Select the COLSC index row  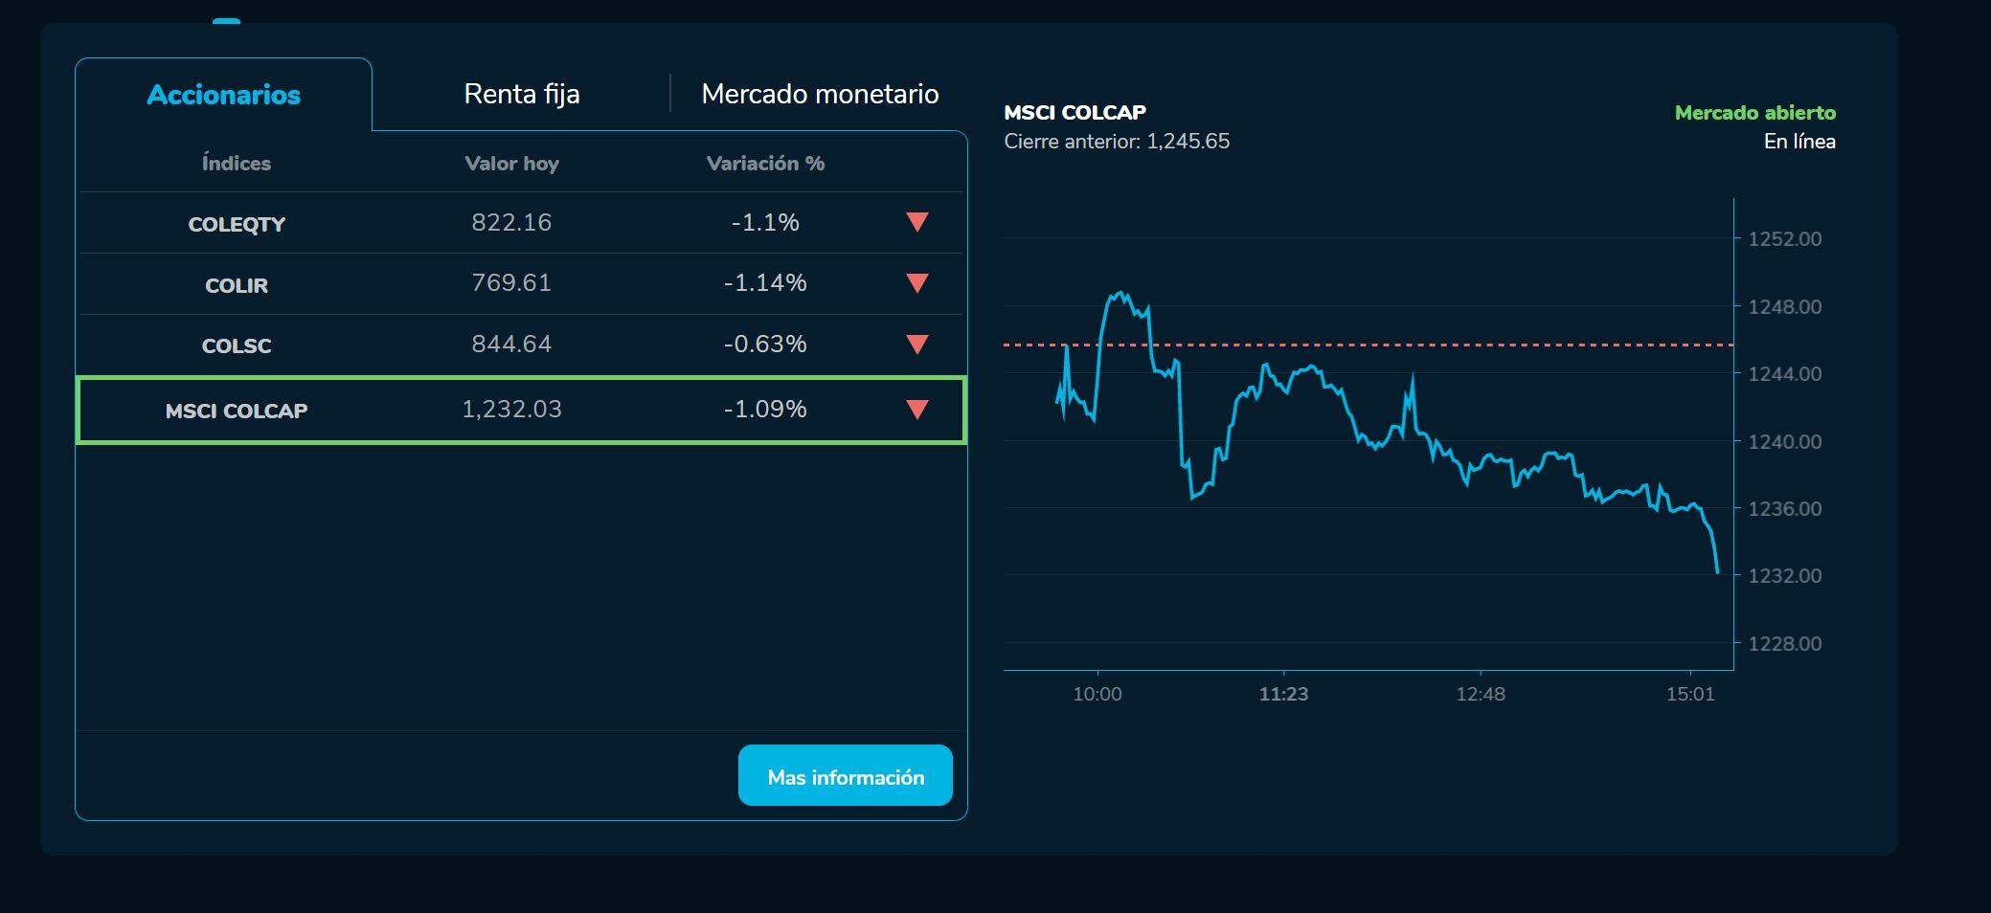(522, 344)
